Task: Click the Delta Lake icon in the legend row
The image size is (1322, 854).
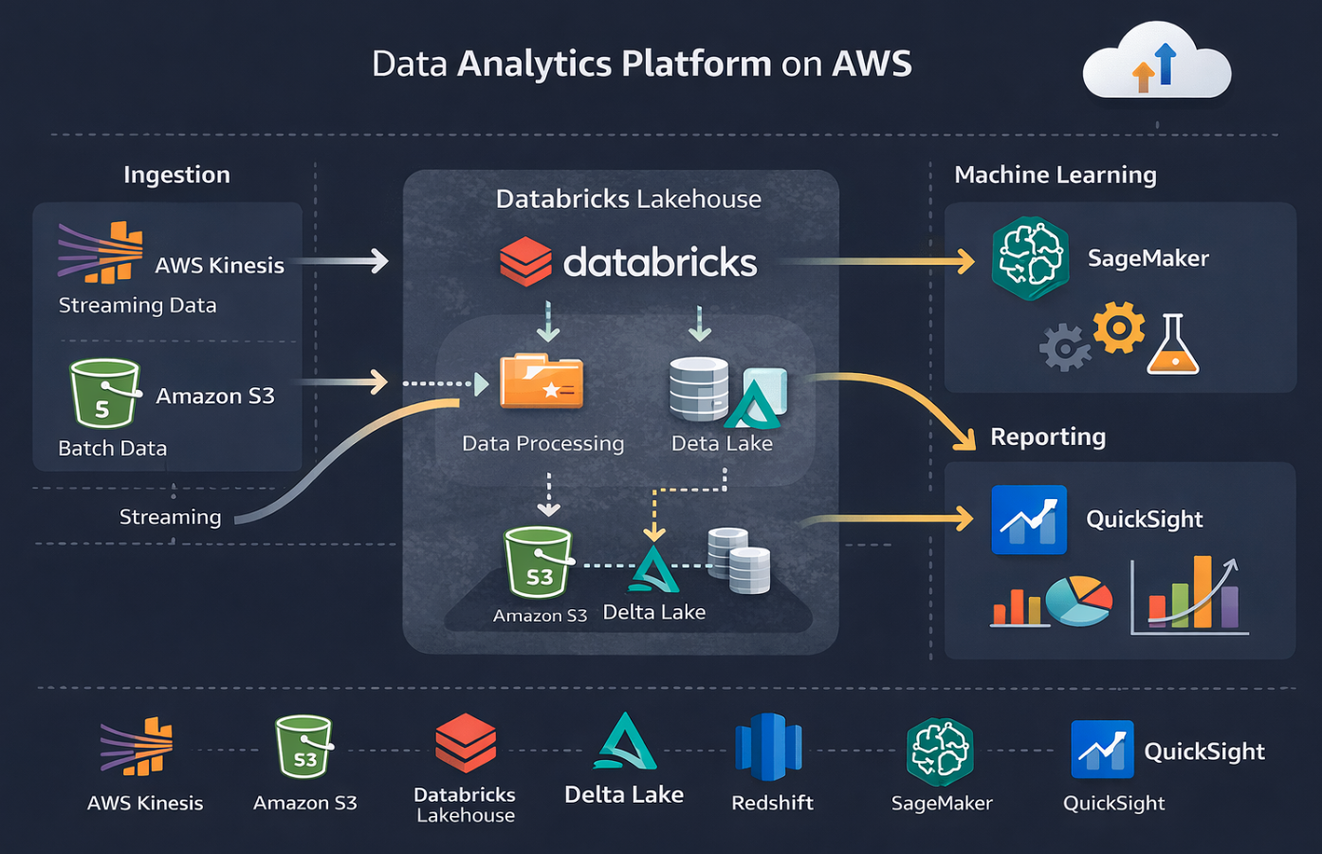Action: tap(625, 741)
